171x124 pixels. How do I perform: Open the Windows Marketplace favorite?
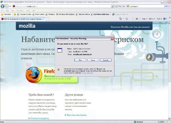(65, 14)
